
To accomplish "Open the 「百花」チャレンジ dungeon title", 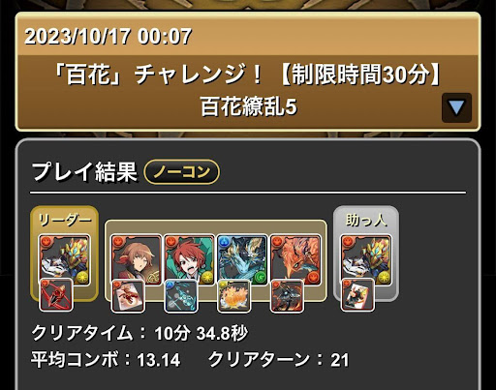I will [x=248, y=75].
